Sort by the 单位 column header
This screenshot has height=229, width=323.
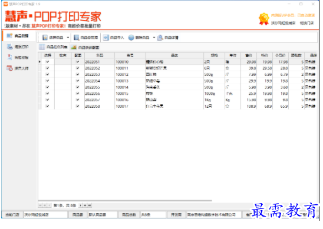[x=233, y=55]
